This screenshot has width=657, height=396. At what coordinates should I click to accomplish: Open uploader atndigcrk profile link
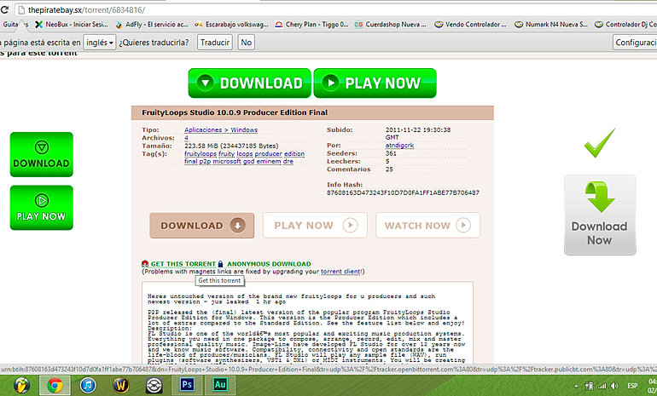(399, 146)
